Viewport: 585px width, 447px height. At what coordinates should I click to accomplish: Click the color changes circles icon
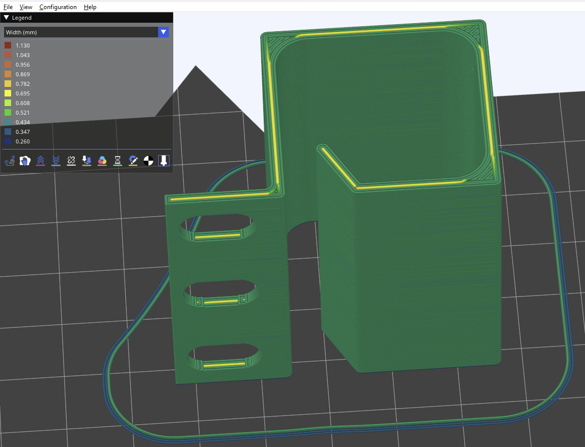pos(102,161)
